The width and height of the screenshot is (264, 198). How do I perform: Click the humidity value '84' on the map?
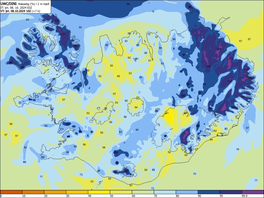click(x=153, y=170)
